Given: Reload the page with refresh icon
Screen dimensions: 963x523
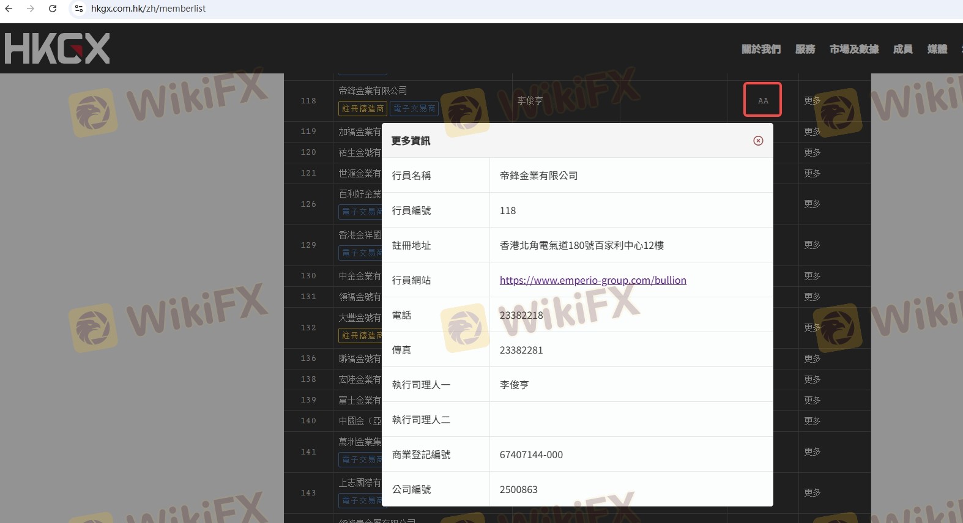Looking at the screenshot, I should (53, 9).
